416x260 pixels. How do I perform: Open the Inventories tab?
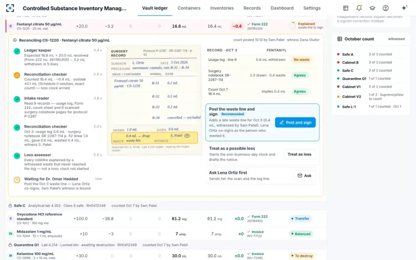(x=222, y=8)
